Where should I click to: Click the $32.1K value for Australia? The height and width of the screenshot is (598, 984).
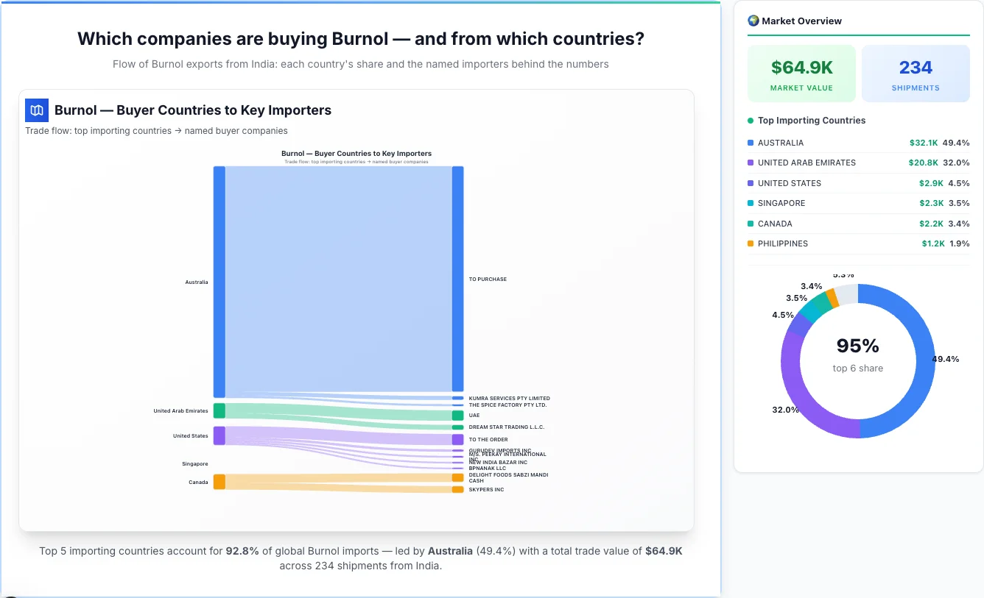(923, 143)
